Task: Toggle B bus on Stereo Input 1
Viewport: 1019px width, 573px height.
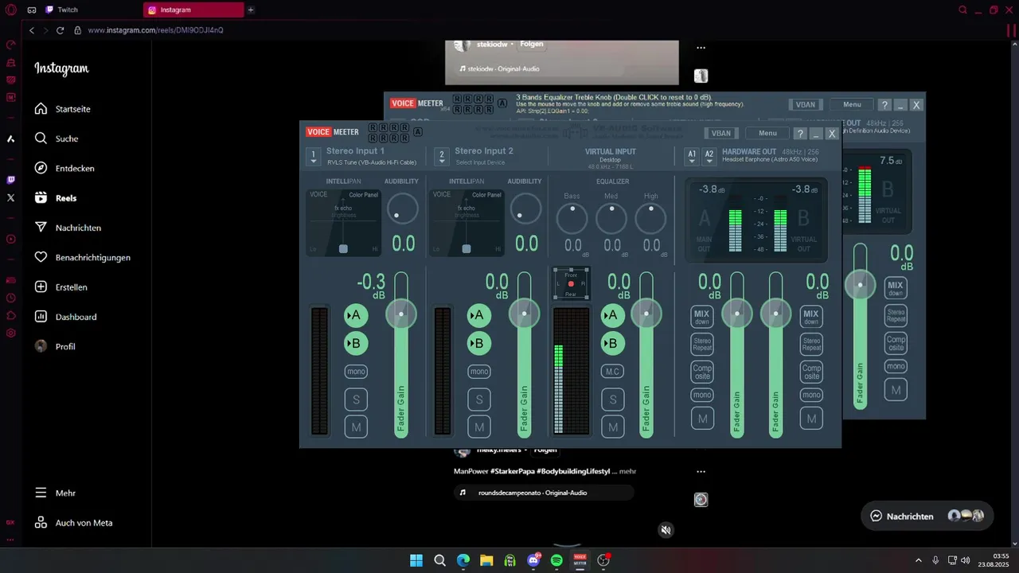Action: pyautogui.click(x=356, y=344)
